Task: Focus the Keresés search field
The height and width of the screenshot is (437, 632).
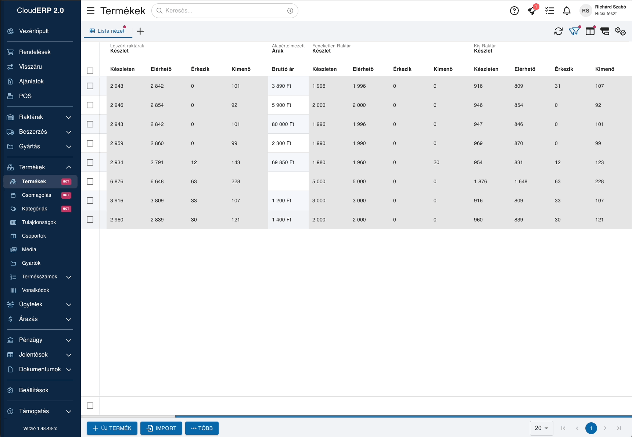Action: (225, 11)
